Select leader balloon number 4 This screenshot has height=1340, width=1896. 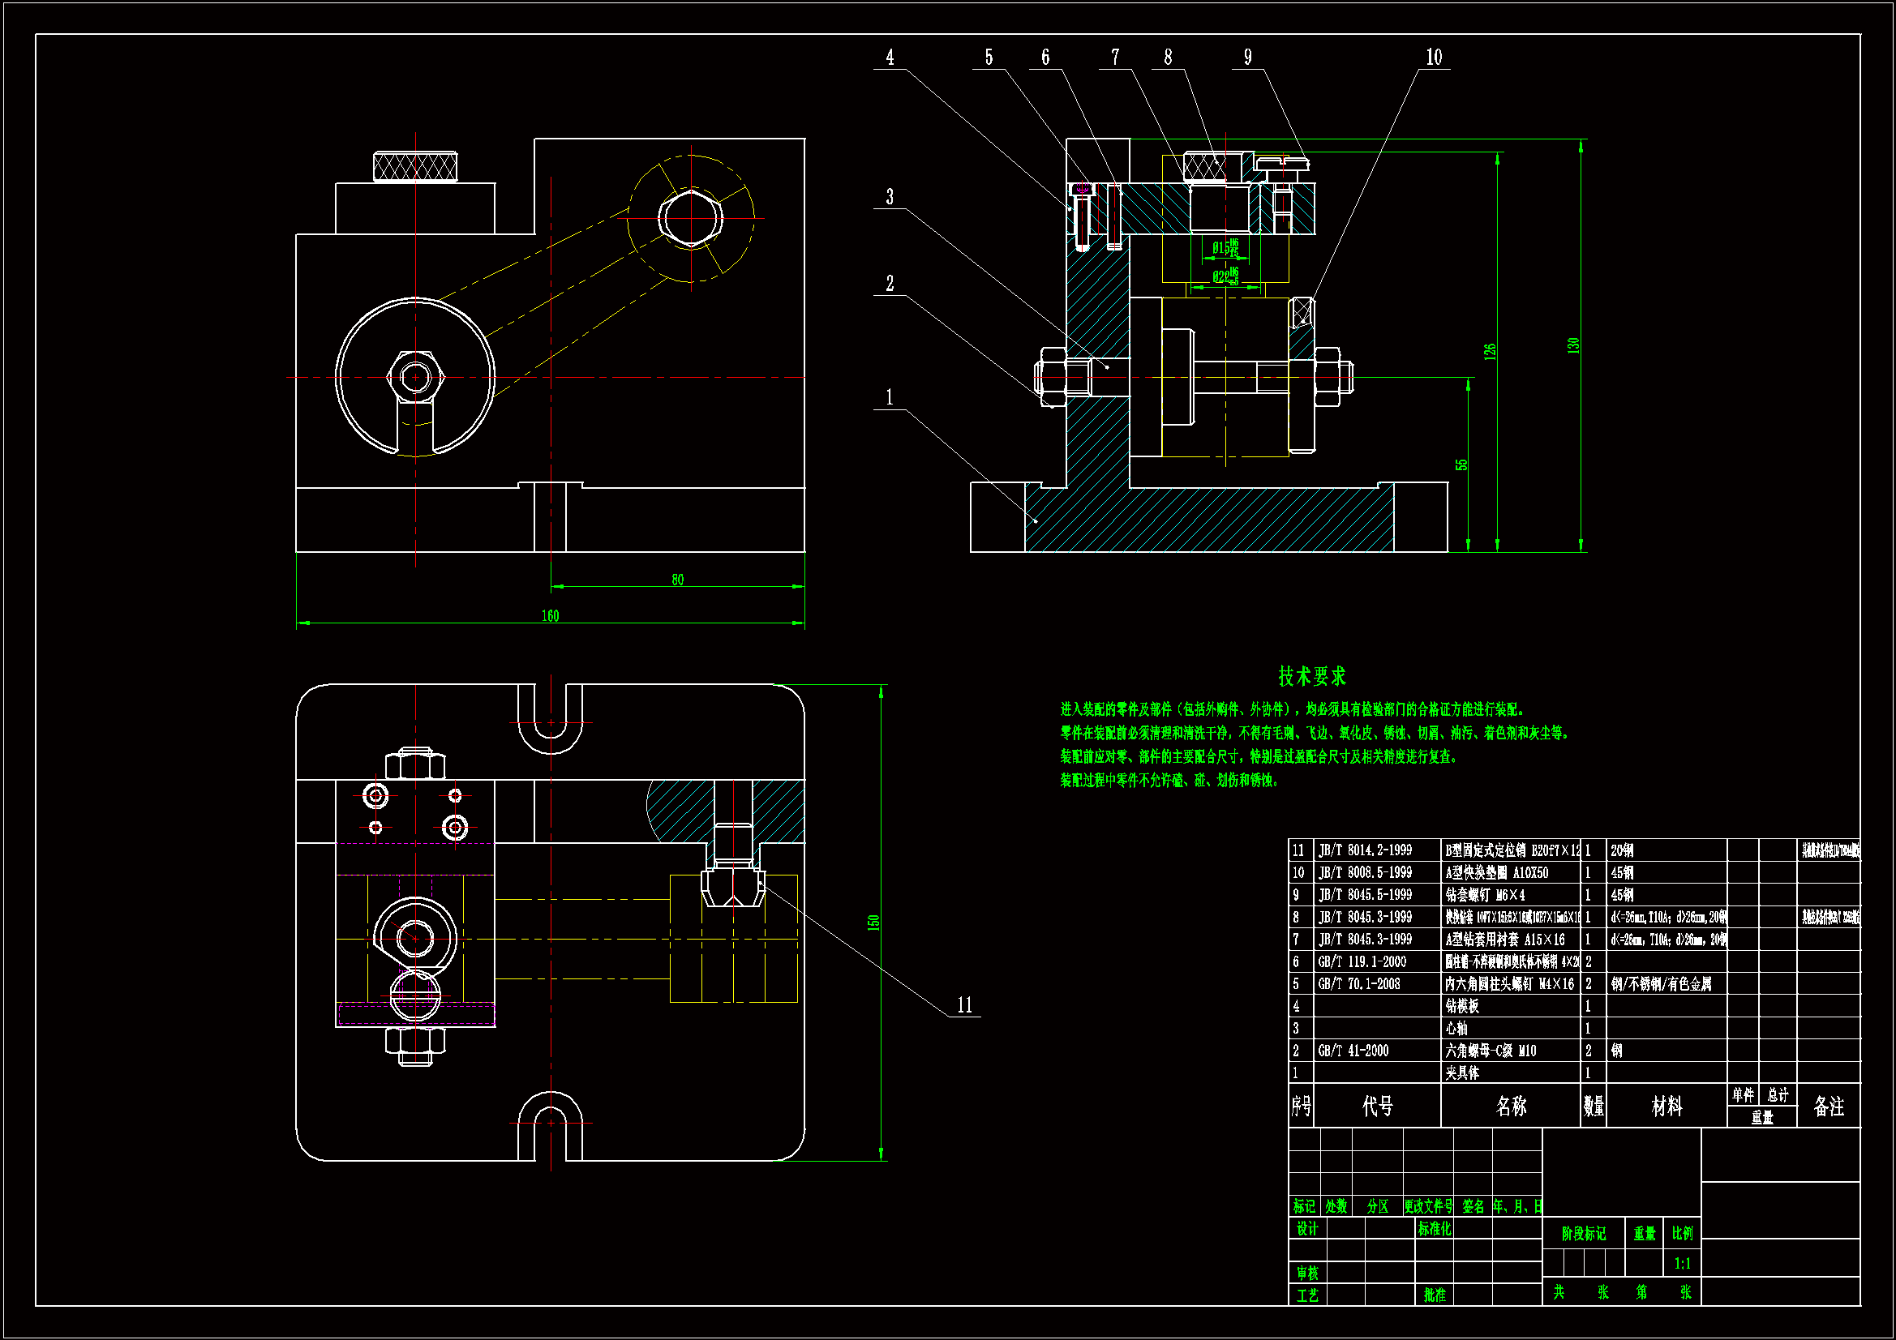pyautogui.click(x=890, y=57)
